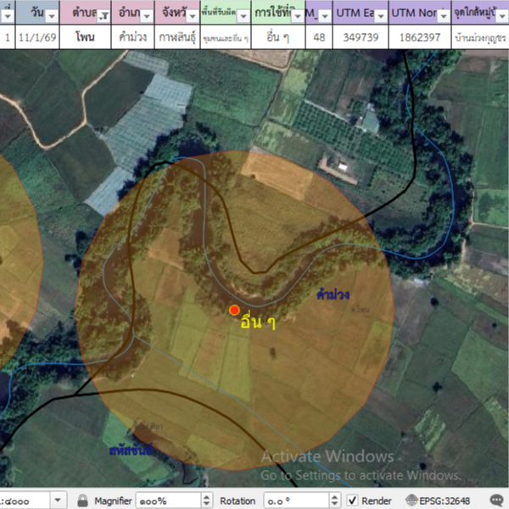Open the วัน column filter dropdown
The width and height of the screenshot is (509, 509).
51,16
